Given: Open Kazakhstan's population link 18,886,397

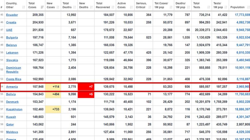Looking at the screenshot, I should click(242, 109).
